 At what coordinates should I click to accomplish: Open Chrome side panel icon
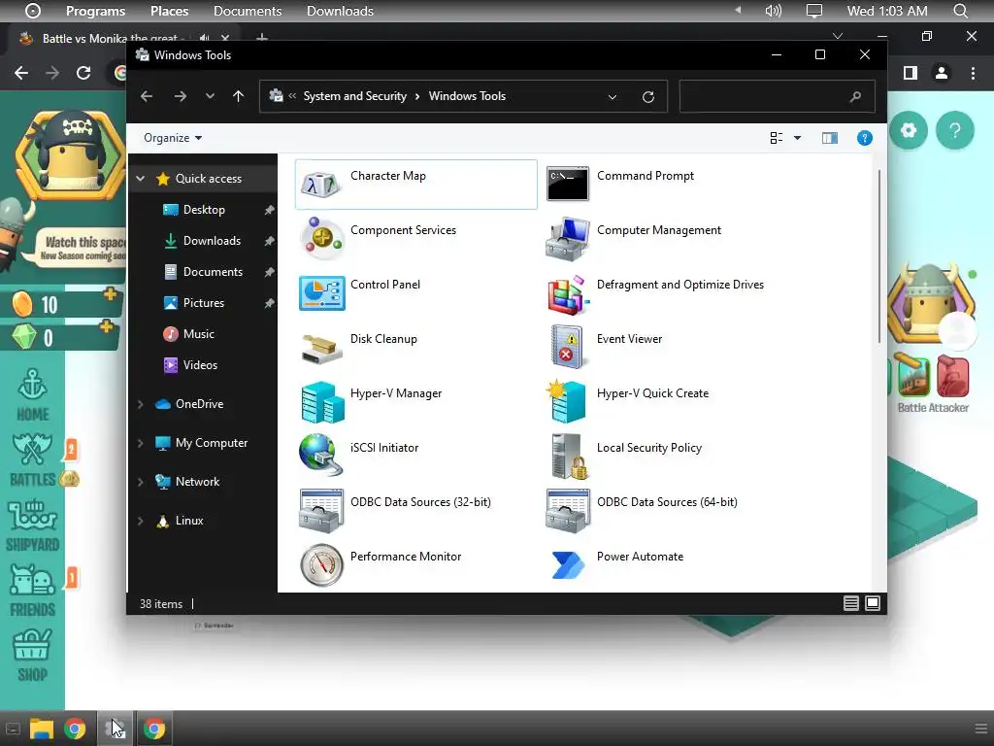[x=911, y=73]
